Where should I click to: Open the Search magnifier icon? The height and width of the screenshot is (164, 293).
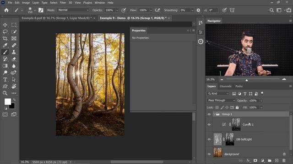(x=271, y=10)
